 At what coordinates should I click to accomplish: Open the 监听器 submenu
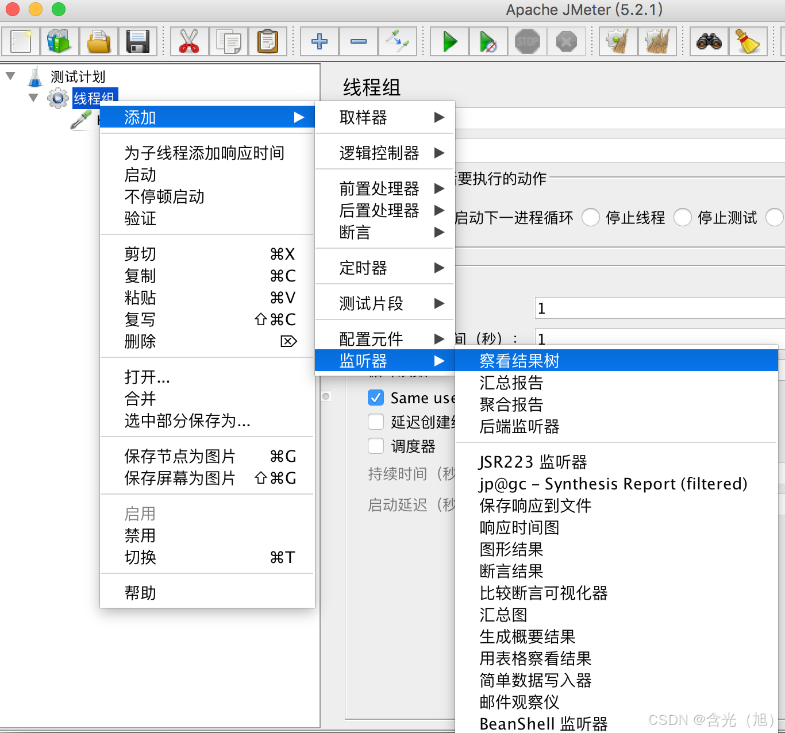tap(385, 361)
